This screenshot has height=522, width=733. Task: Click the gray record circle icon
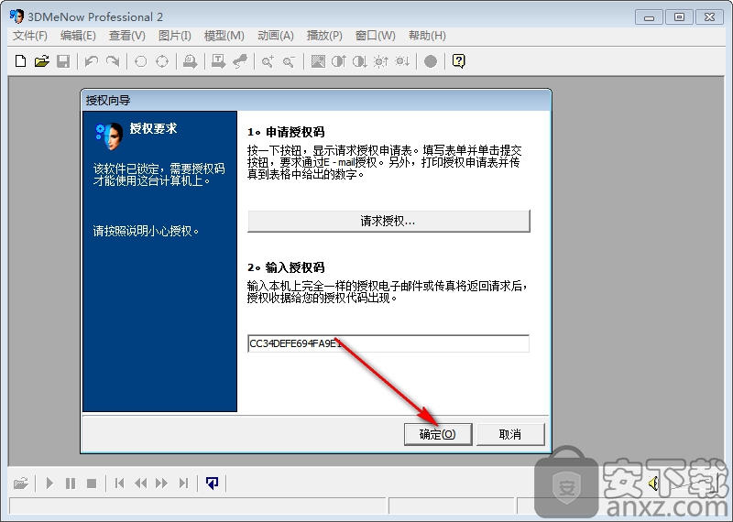(x=431, y=61)
